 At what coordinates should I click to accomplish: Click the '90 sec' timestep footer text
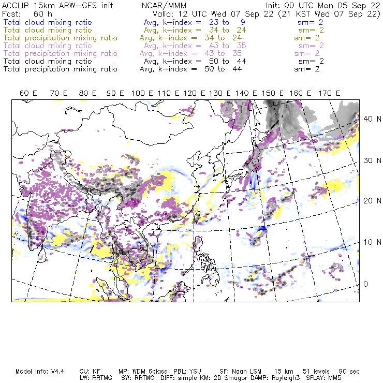pos(349,372)
